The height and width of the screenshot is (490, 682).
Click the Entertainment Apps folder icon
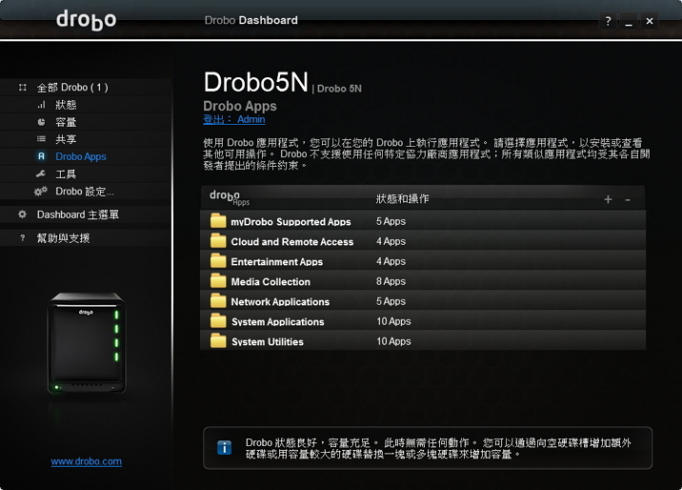click(x=218, y=261)
